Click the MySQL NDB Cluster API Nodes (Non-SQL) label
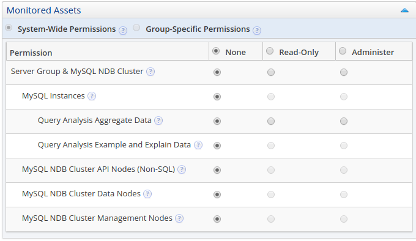The image size is (416, 241). point(98,169)
